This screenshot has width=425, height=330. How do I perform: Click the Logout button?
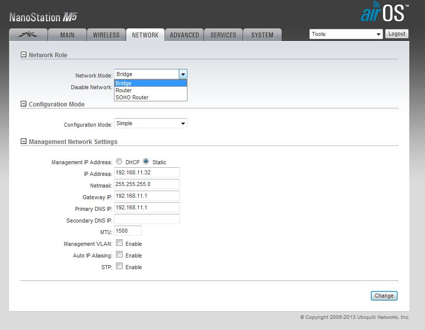tap(397, 34)
